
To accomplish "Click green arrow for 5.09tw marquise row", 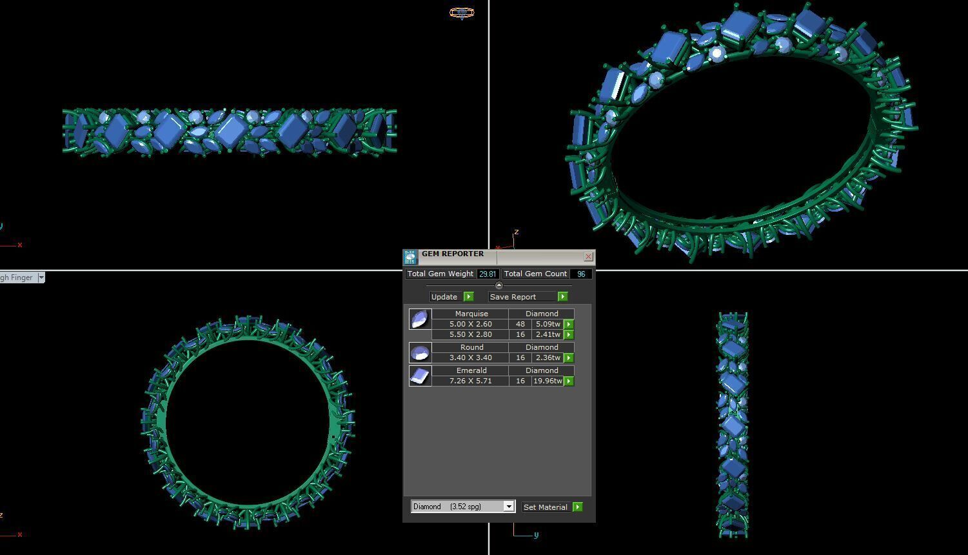I will [569, 324].
